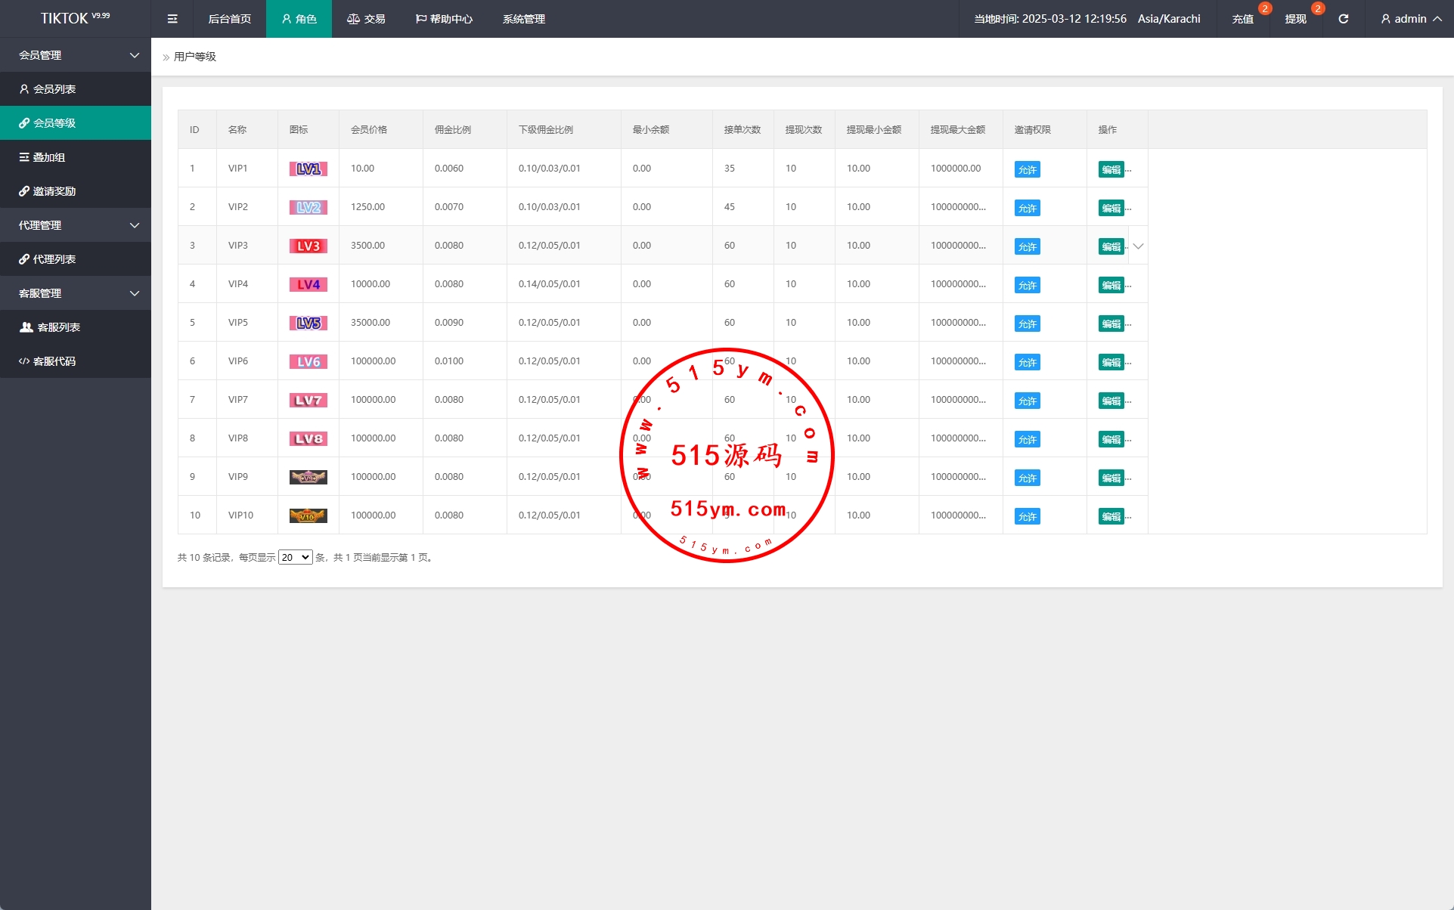Click the LV1 level badge icon
Screen dimensions: 1454x910
308,169
